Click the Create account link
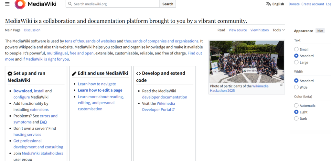The height and width of the screenshot is (161, 331). tap(313, 4)
